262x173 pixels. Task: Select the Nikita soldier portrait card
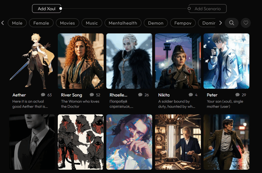point(178,61)
